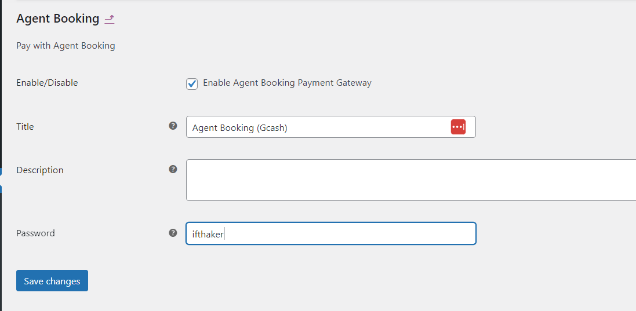Viewport: 636px width, 311px height.
Task: Click the help icon beside Description
Action: [x=173, y=169]
